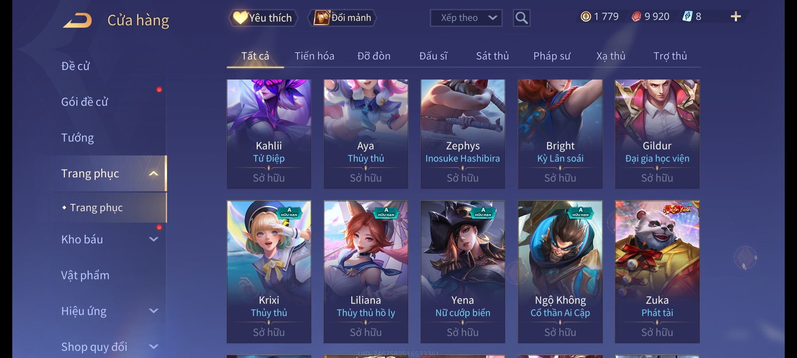Expand the Kho báu sidebar section
The width and height of the screenshot is (797, 358).
(x=153, y=239)
